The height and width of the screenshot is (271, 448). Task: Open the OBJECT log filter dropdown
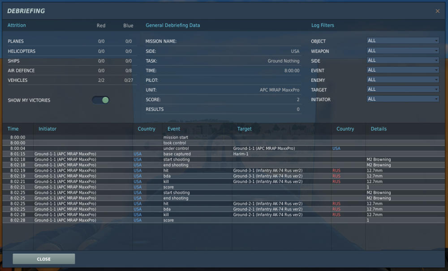tap(402, 41)
